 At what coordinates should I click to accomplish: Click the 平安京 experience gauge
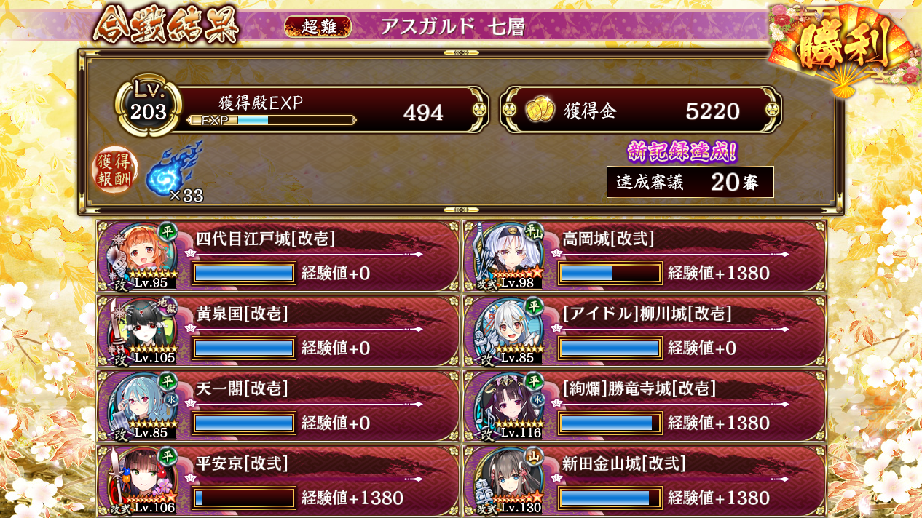coord(244,498)
